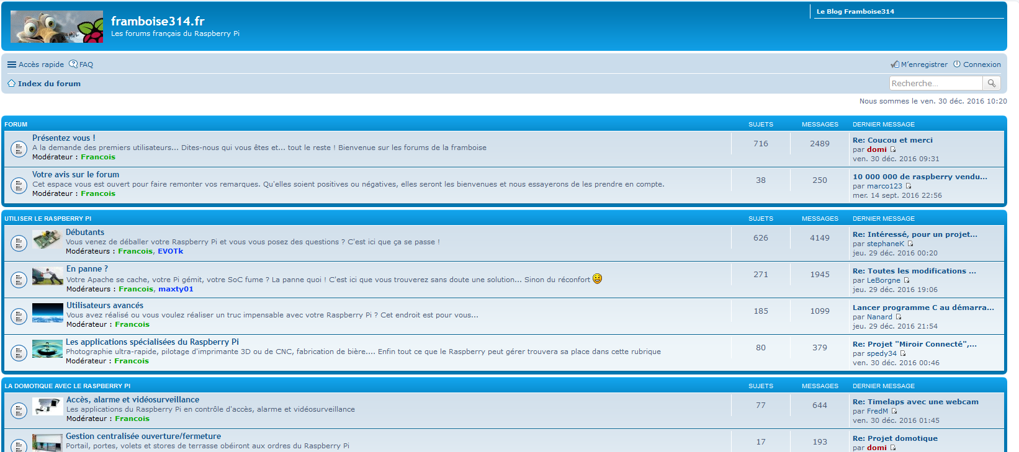Image resolution: width=1019 pixels, height=452 pixels.
Task: Open UTILISER LE RASPBERRY PI category
Action: (x=48, y=218)
